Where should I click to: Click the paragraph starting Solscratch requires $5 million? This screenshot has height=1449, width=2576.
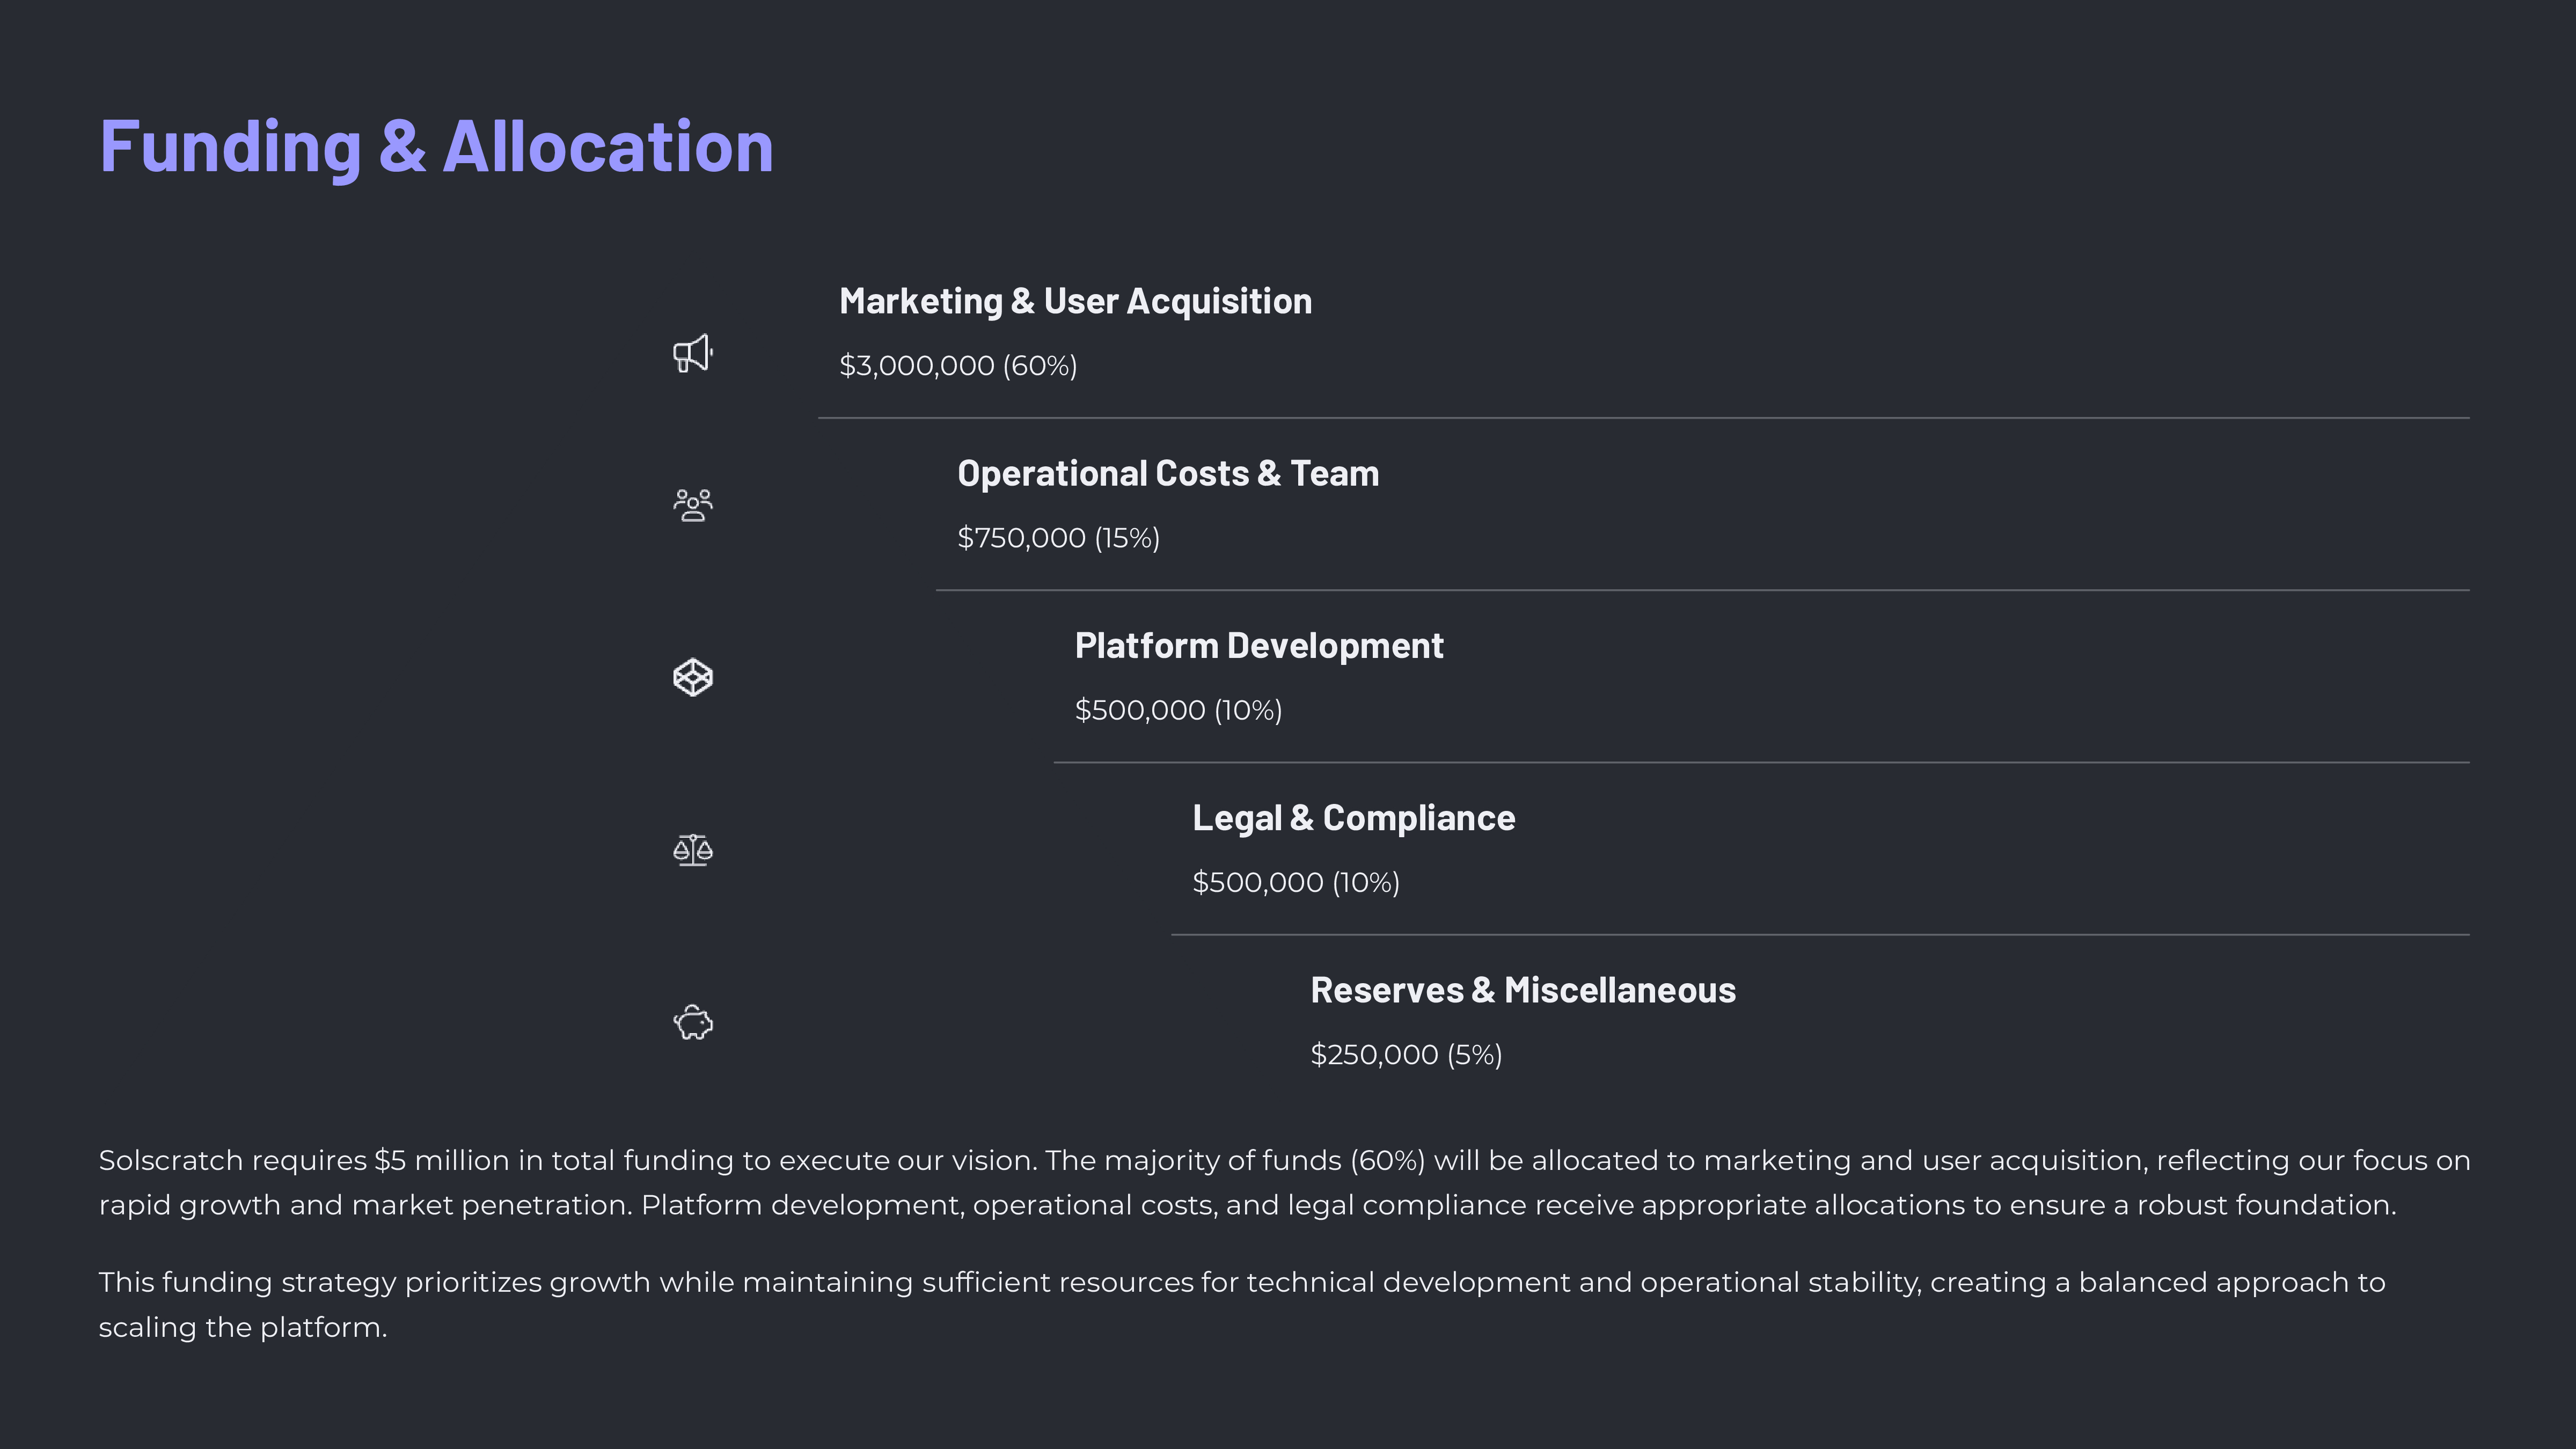pyautogui.click(x=1284, y=1182)
